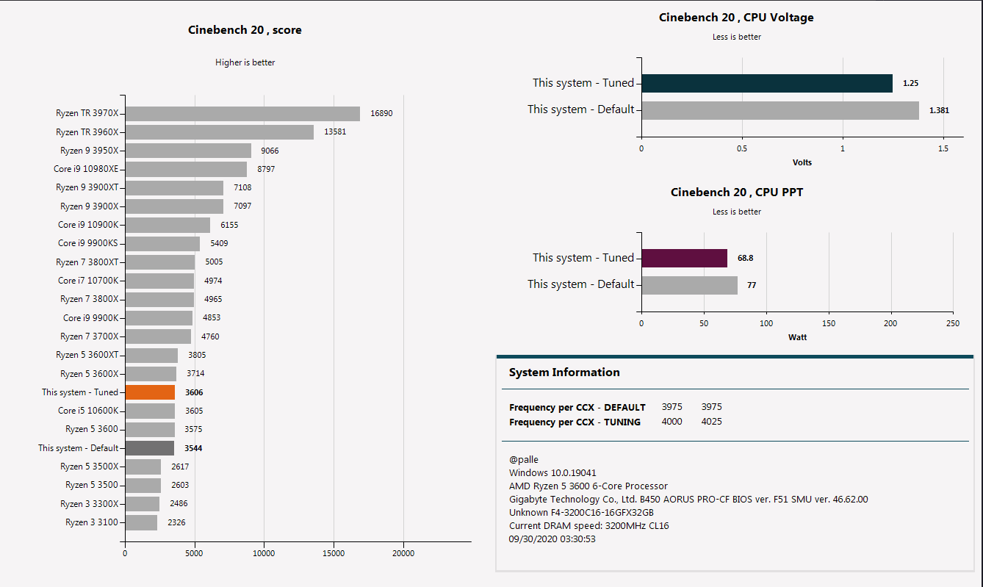Click the 'Core i9 9900K' label
This screenshot has width=983, height=587.
pyautogui.click(x=90, y=318)
